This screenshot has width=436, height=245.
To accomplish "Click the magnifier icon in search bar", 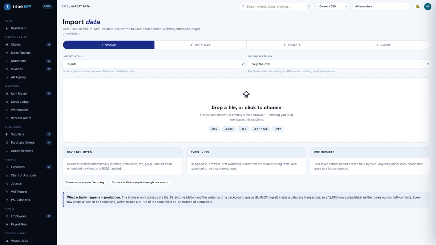I will tap(243, 7).
